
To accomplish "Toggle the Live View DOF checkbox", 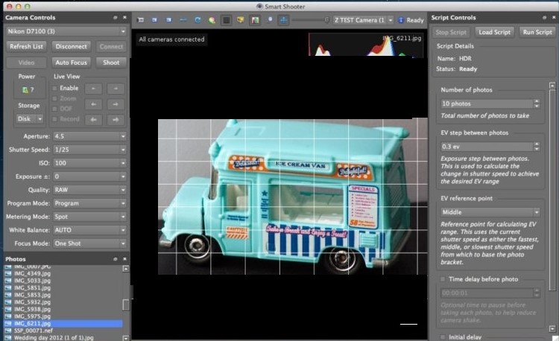I will tap(55, 109).
